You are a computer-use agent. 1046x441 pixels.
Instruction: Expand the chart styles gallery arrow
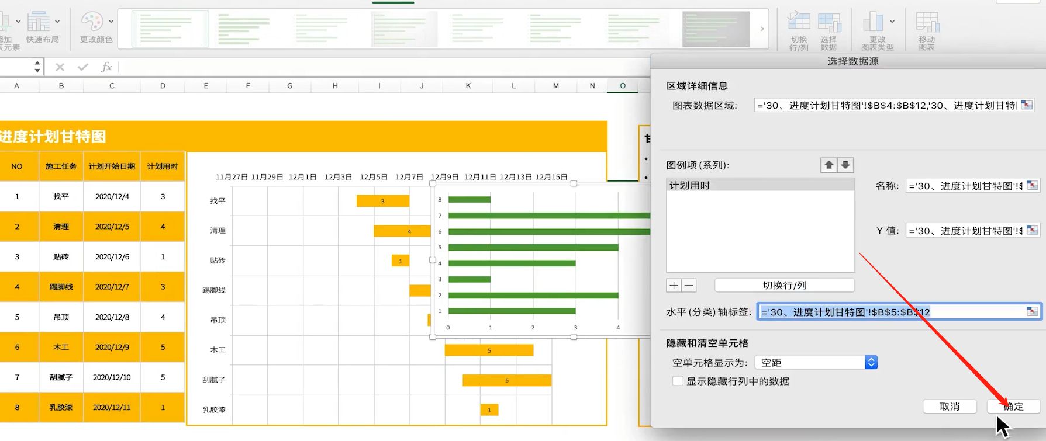(x=762, y=29)
